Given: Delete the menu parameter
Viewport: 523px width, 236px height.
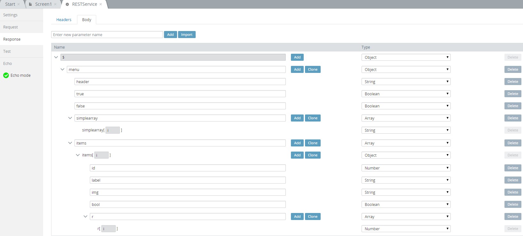Looking at the screenshot, I should click(513, 69).
